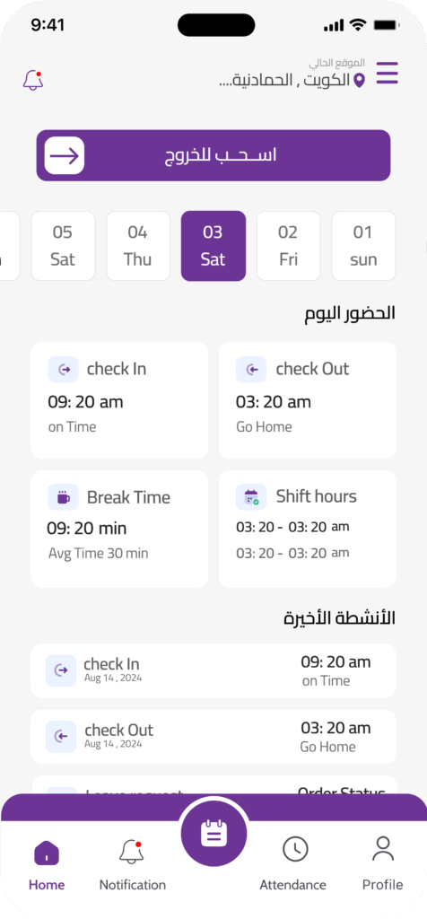
Task: Select the 02 Fri date tile
Action: point(288,246)
